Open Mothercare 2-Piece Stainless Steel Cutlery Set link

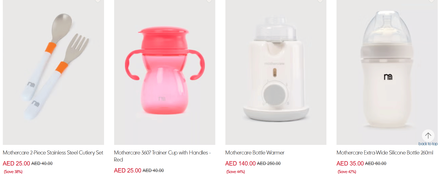click(x=53, y=152)
